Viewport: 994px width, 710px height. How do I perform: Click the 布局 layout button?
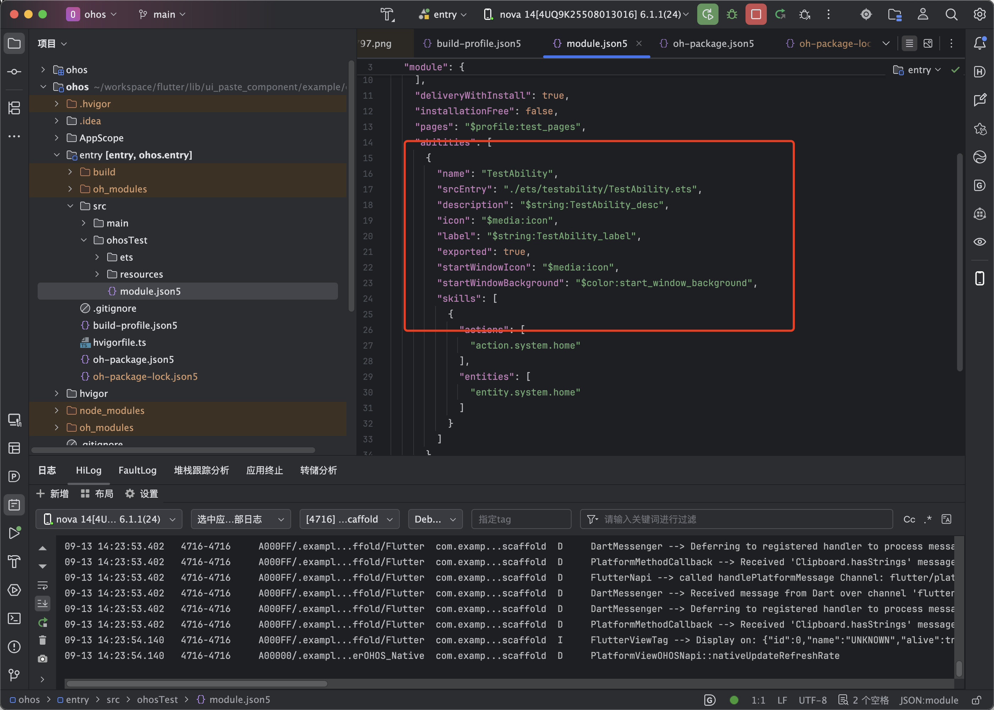pyautogui.click(x=97, y=493)
